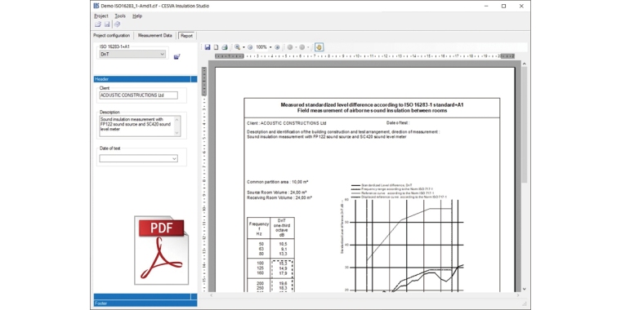Screen dimensions: 621x310
Task: Click 'Standardized Level difference, DnT' legend entry
Action: 381,185
